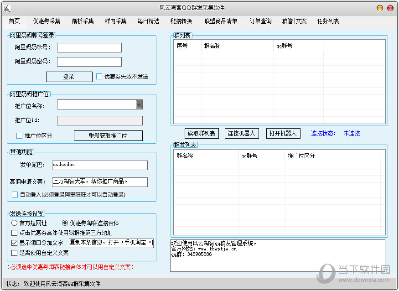Click the 连接机器人 button

click(242, 133)
